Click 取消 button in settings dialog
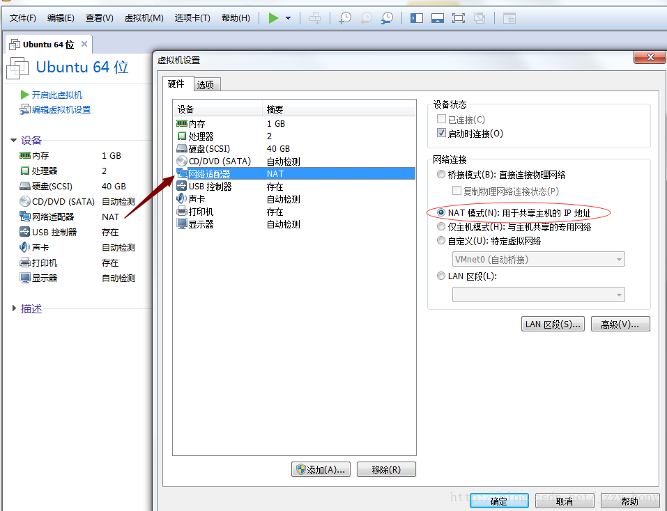 pyautogui.click(x=564, y=501)
